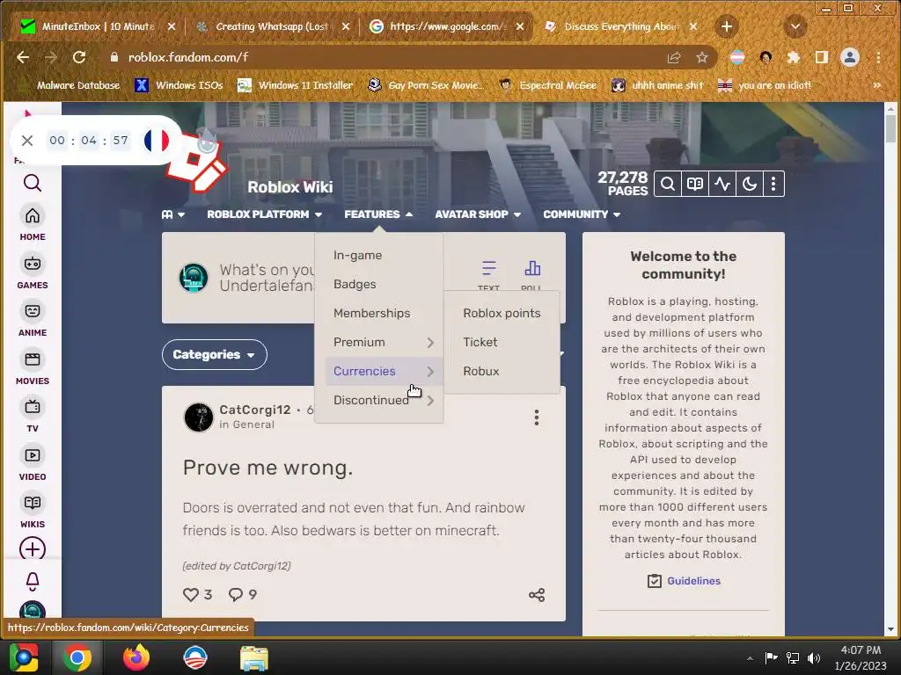Open CatCorgi12 post options menu

[x=537, y=417]
